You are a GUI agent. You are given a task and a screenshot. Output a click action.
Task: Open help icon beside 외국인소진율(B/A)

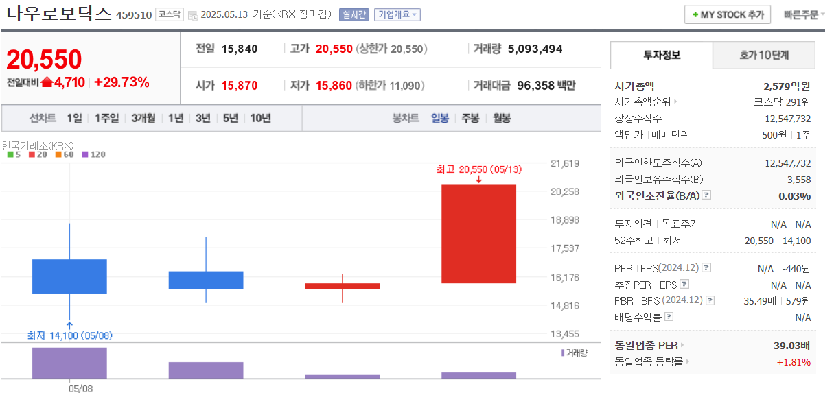pyautogui.click(x=707, y=195)
